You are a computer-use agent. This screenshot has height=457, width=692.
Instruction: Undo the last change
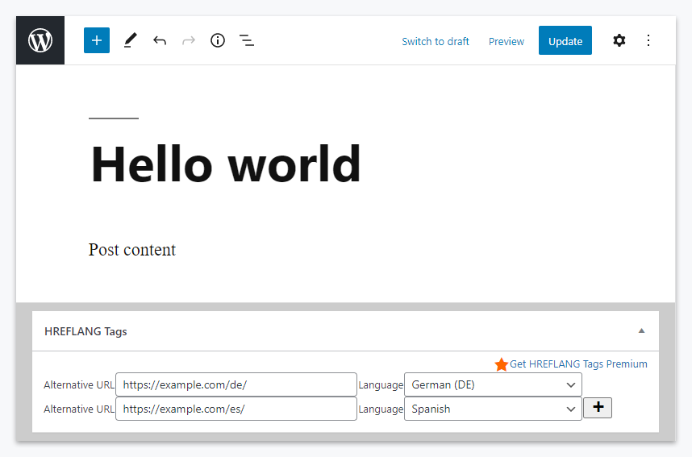point(160,40)
